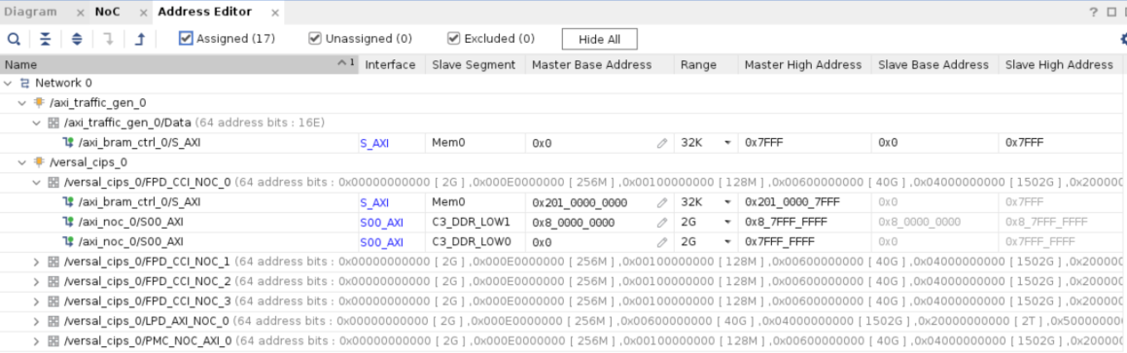Collapse the /versal_cips_0 node
1127x353 pixels.
click(22, 162)
